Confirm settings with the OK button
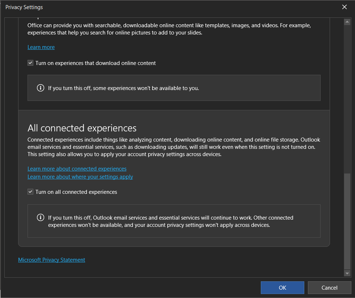Screen dimensions: 355x298 point(282,287)
